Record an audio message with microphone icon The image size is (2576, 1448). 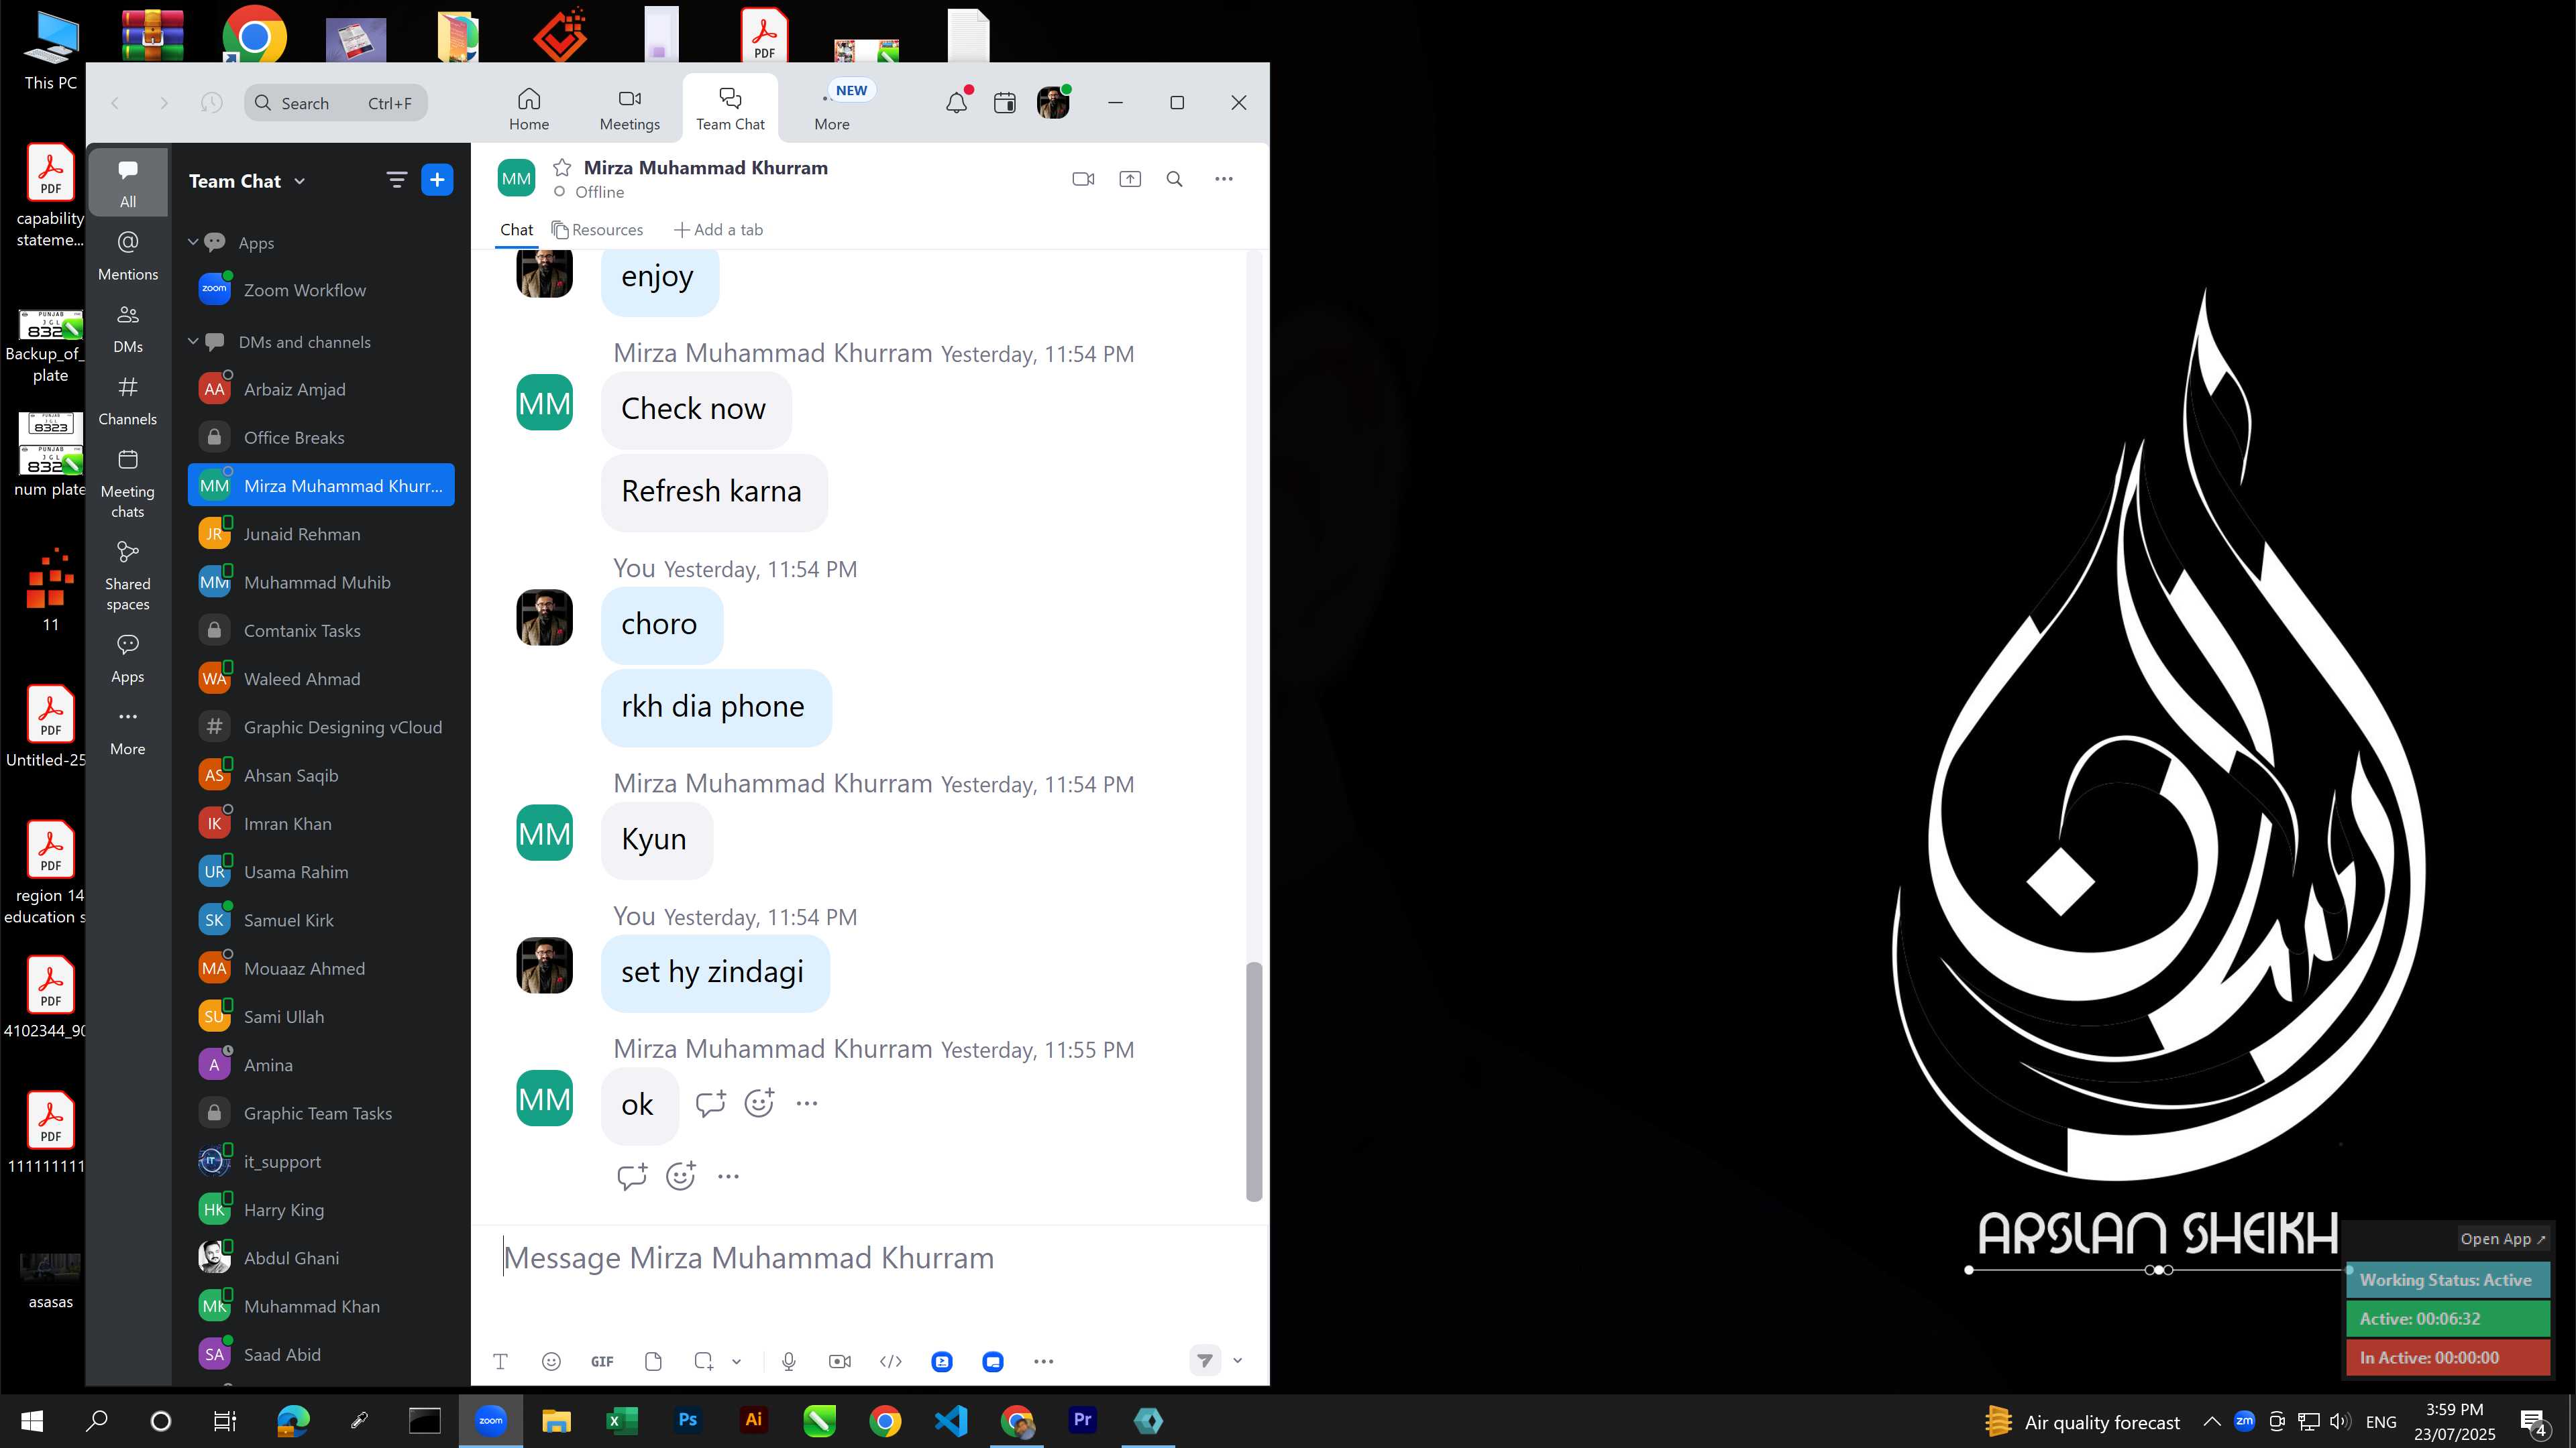pos(788,1361)
